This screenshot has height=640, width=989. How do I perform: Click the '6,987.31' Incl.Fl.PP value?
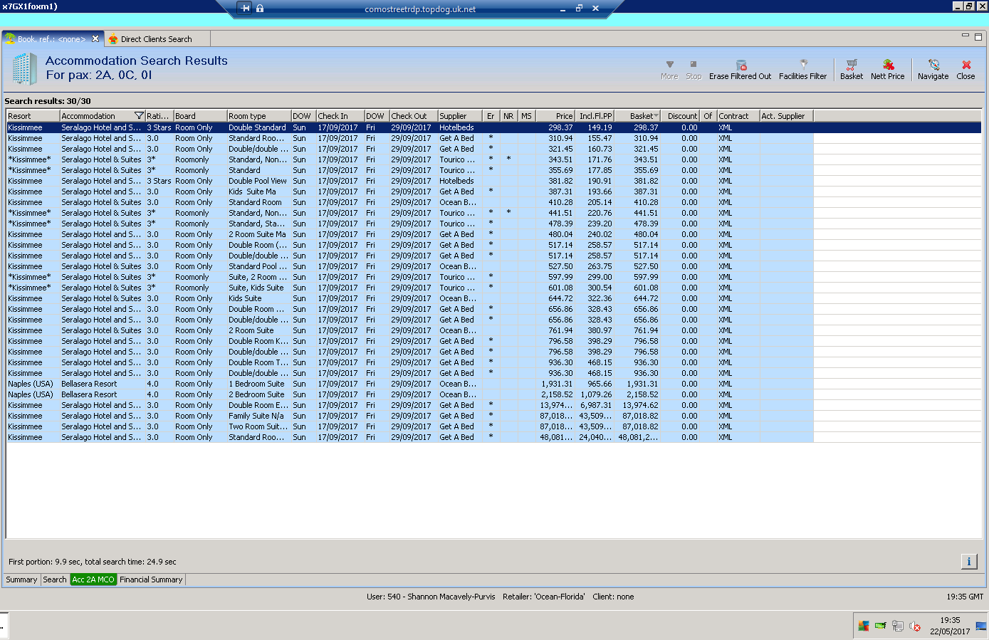[x=597, y=405]
